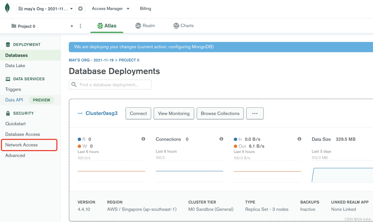Click the View Monitoring button
The width and height of the screenshot is (373, 222).
click(x=174, y=113)
